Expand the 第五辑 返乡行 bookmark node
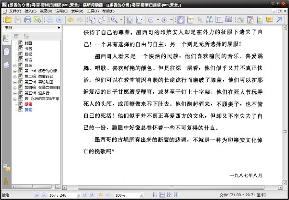This screenshot has width=289, height=200. (15, 93)
